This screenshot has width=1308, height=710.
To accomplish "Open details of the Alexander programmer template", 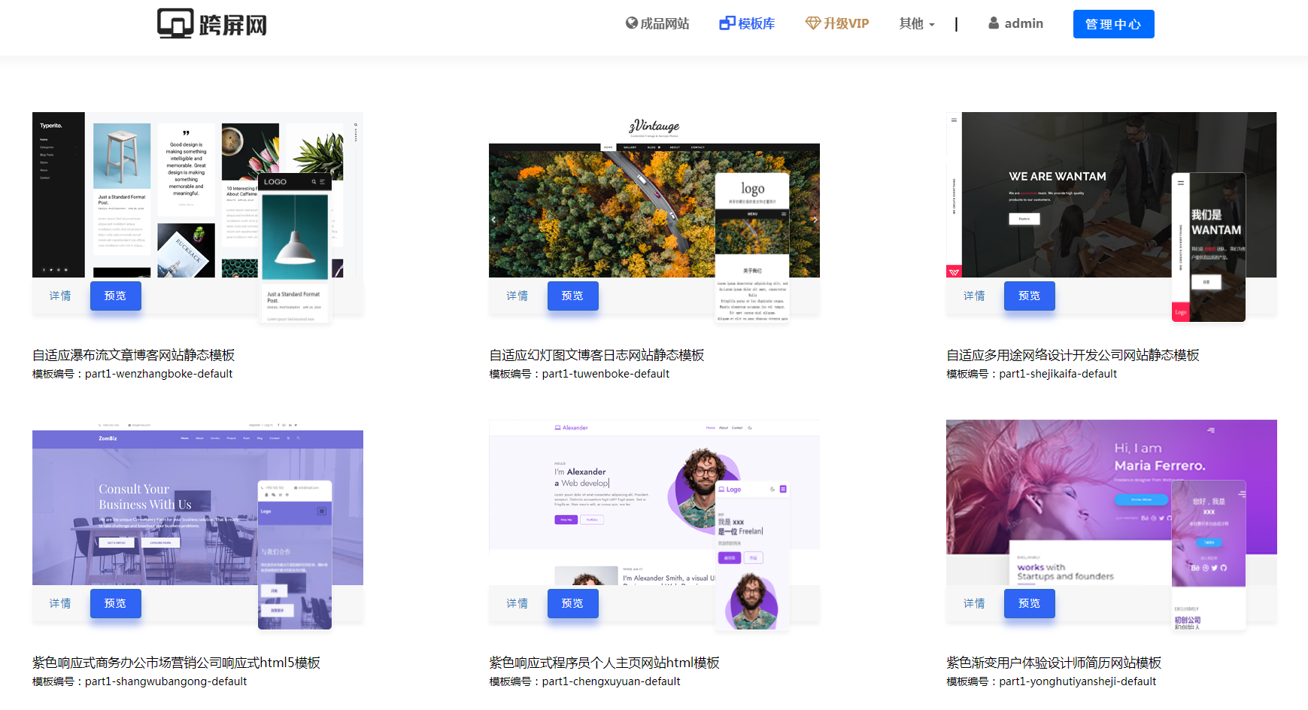I will tap(517, 604).
